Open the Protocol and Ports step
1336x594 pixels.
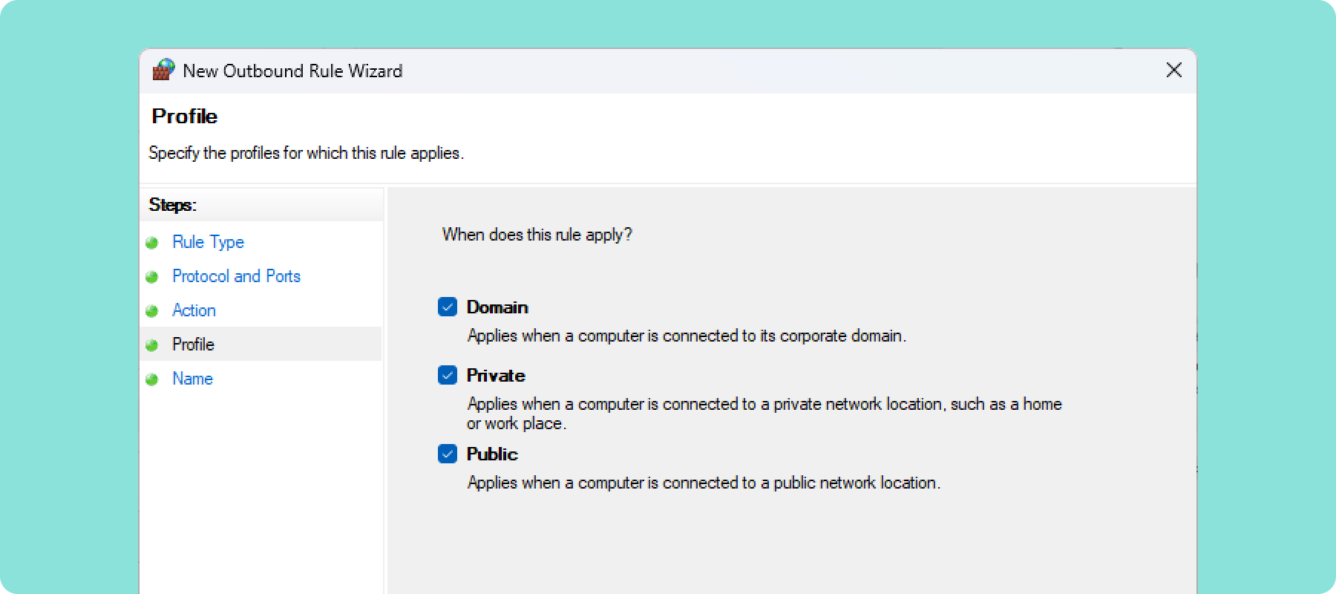coord(236,276)
